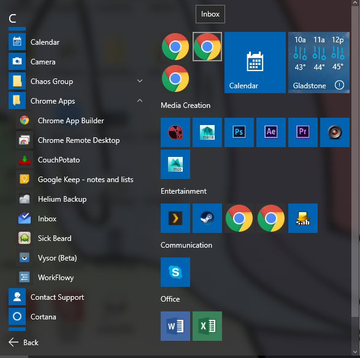Open the large Calendar tile
The image size is (360, 358).
pos(255,63)
